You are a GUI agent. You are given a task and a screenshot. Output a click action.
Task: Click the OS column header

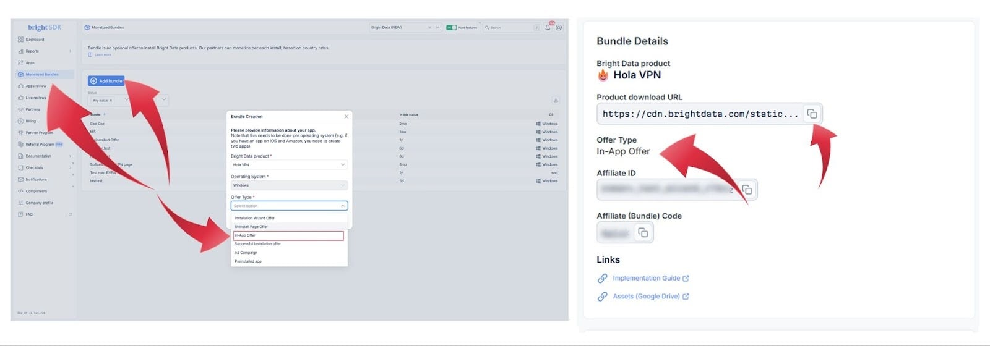pos(551,114)
